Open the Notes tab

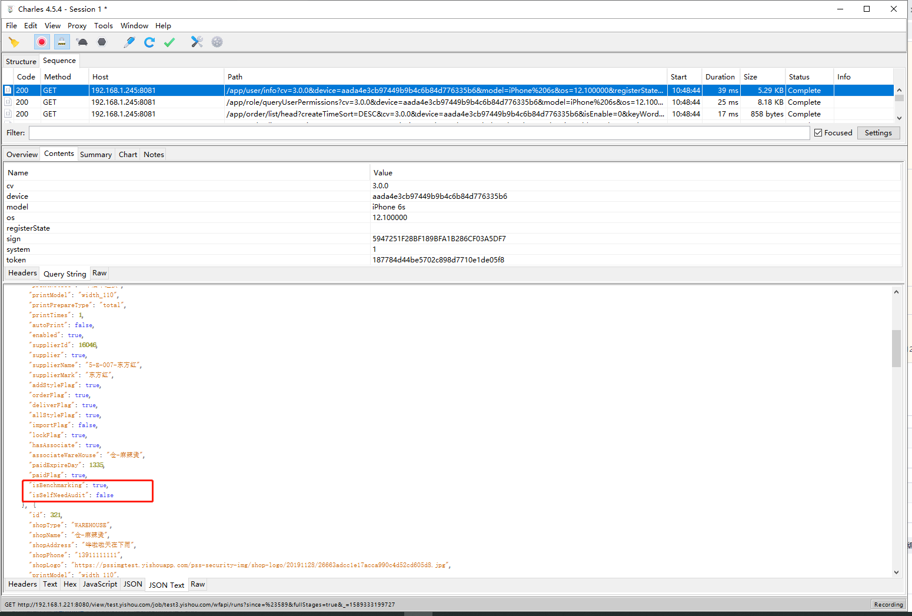pyautogui.click(x=154, y=154)
